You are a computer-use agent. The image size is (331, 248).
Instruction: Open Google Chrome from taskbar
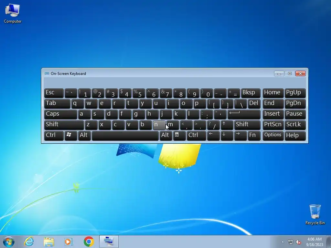(x=89, y=242)
